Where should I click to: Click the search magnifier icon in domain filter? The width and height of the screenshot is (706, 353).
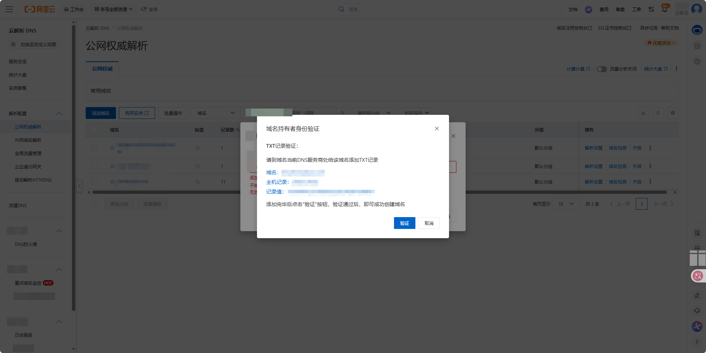point(342,113)
